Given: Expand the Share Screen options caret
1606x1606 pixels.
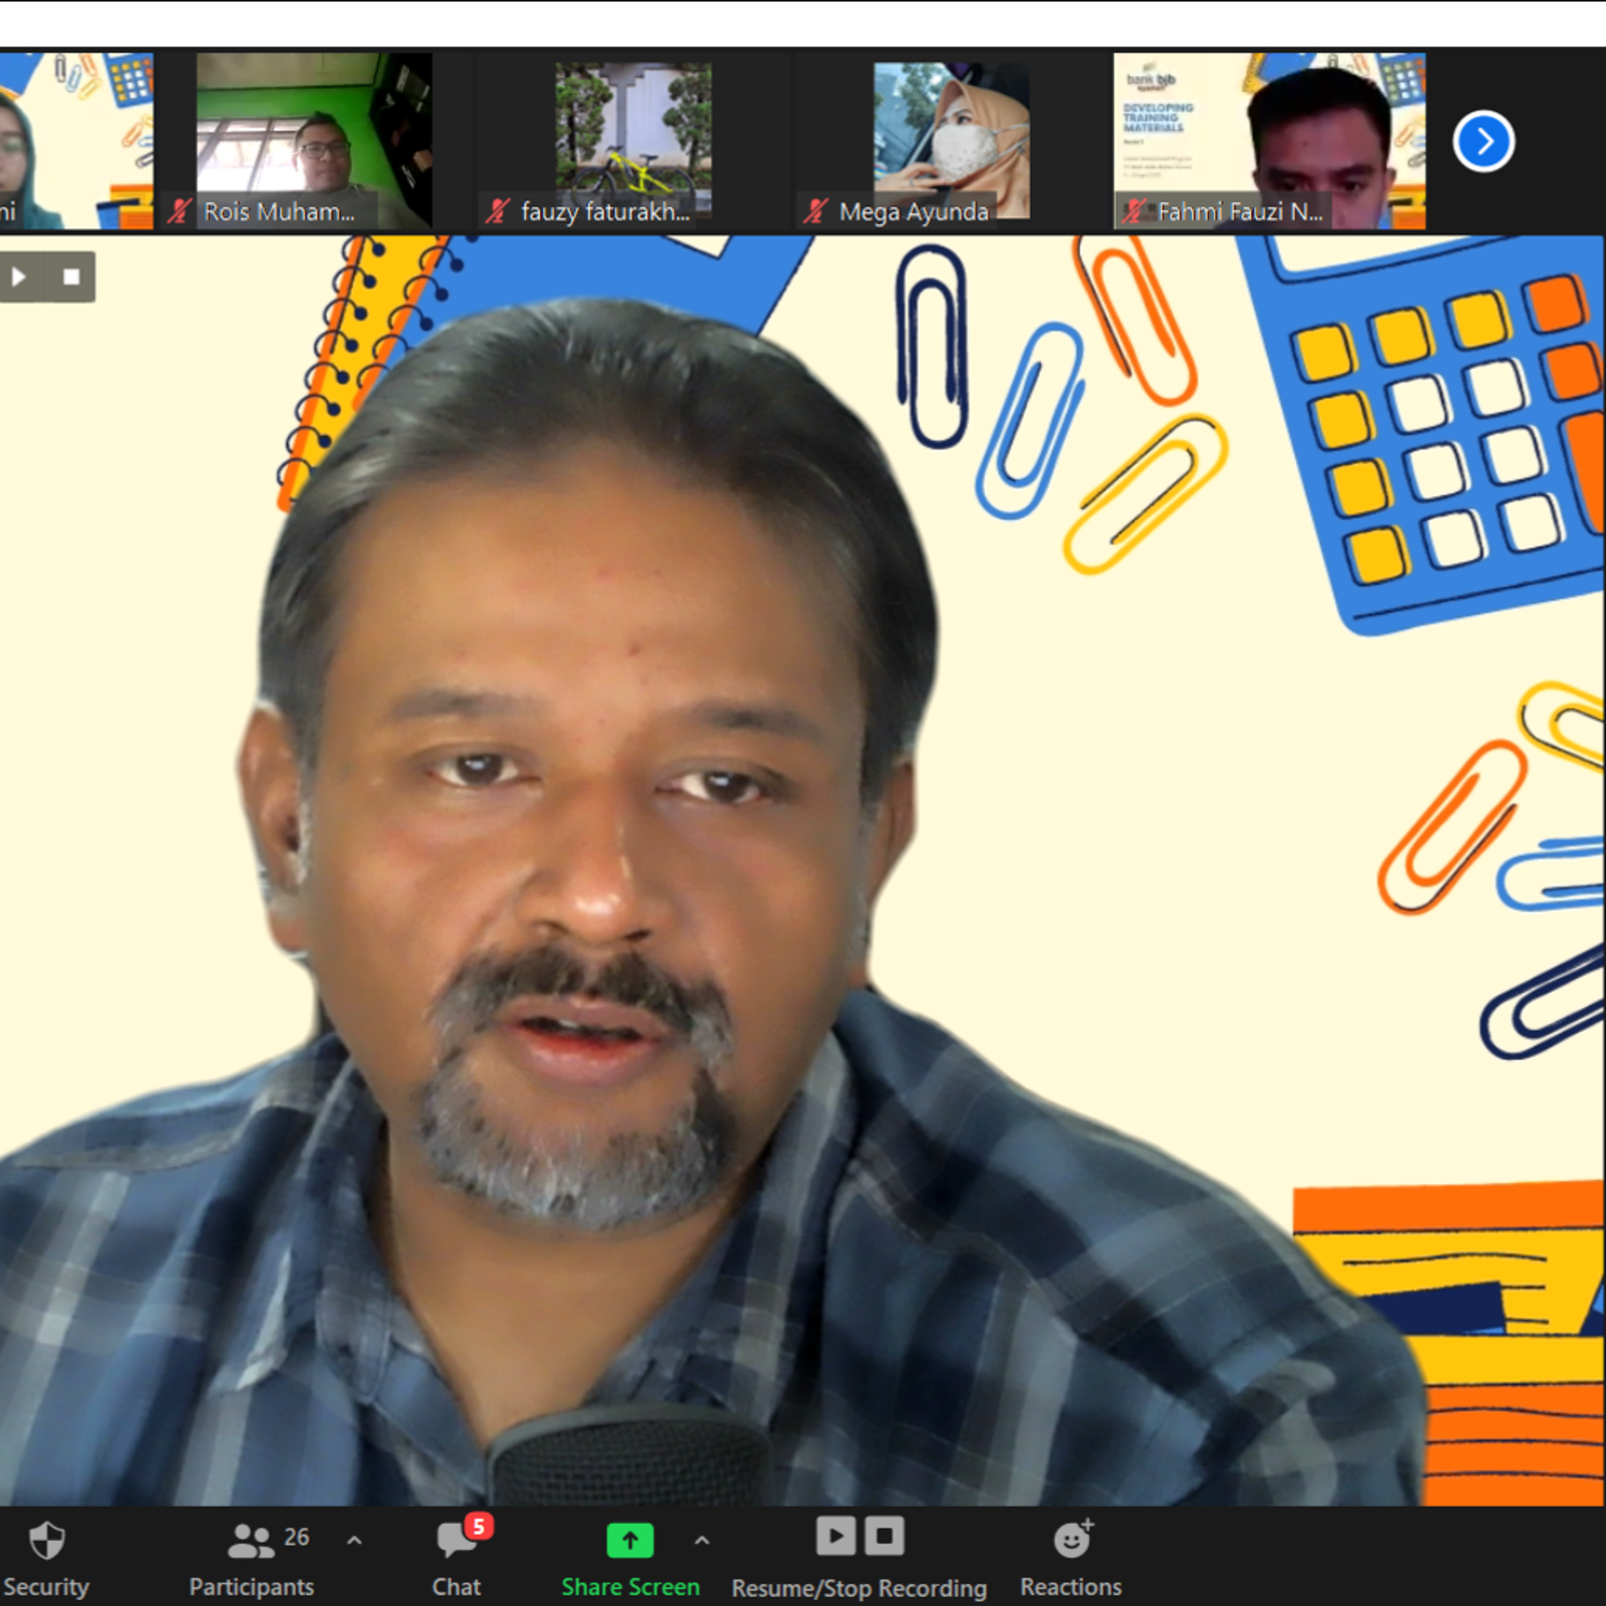Looking at the screenshot, I should (702, 1540).
